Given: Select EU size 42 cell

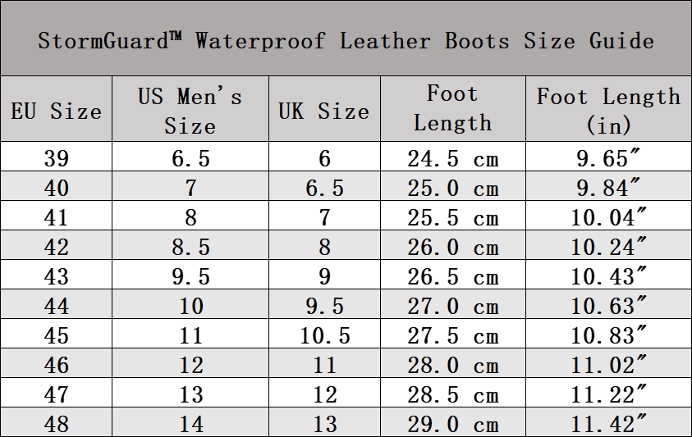Looking at the screenshot, I should (x=57, y=245).
